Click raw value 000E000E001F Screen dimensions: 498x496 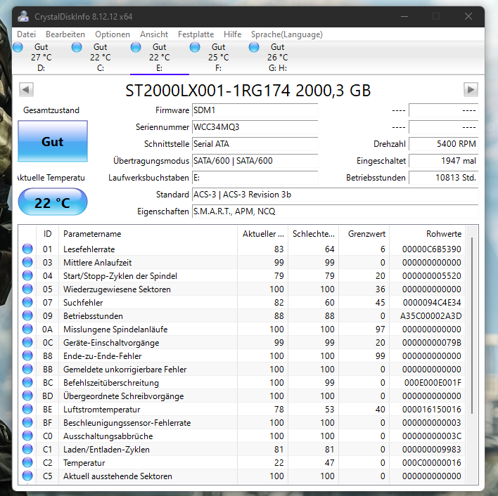433,383
